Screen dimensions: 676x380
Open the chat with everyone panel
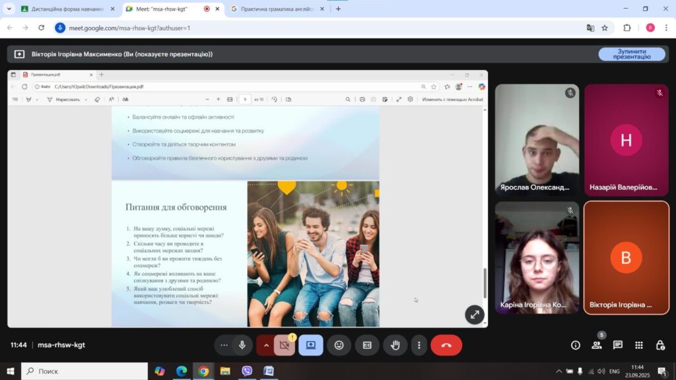(x=618, y=345)
